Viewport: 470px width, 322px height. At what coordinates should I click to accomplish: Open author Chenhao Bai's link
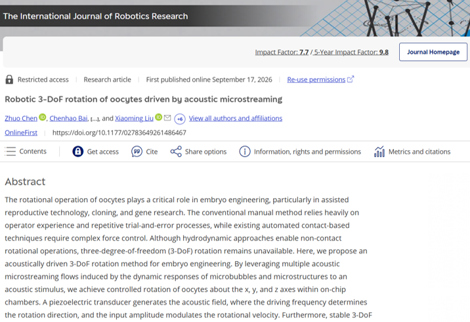69,118
